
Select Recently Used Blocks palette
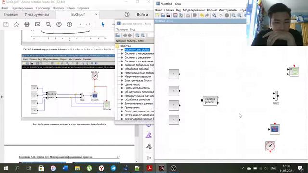[x=137, y=49]
